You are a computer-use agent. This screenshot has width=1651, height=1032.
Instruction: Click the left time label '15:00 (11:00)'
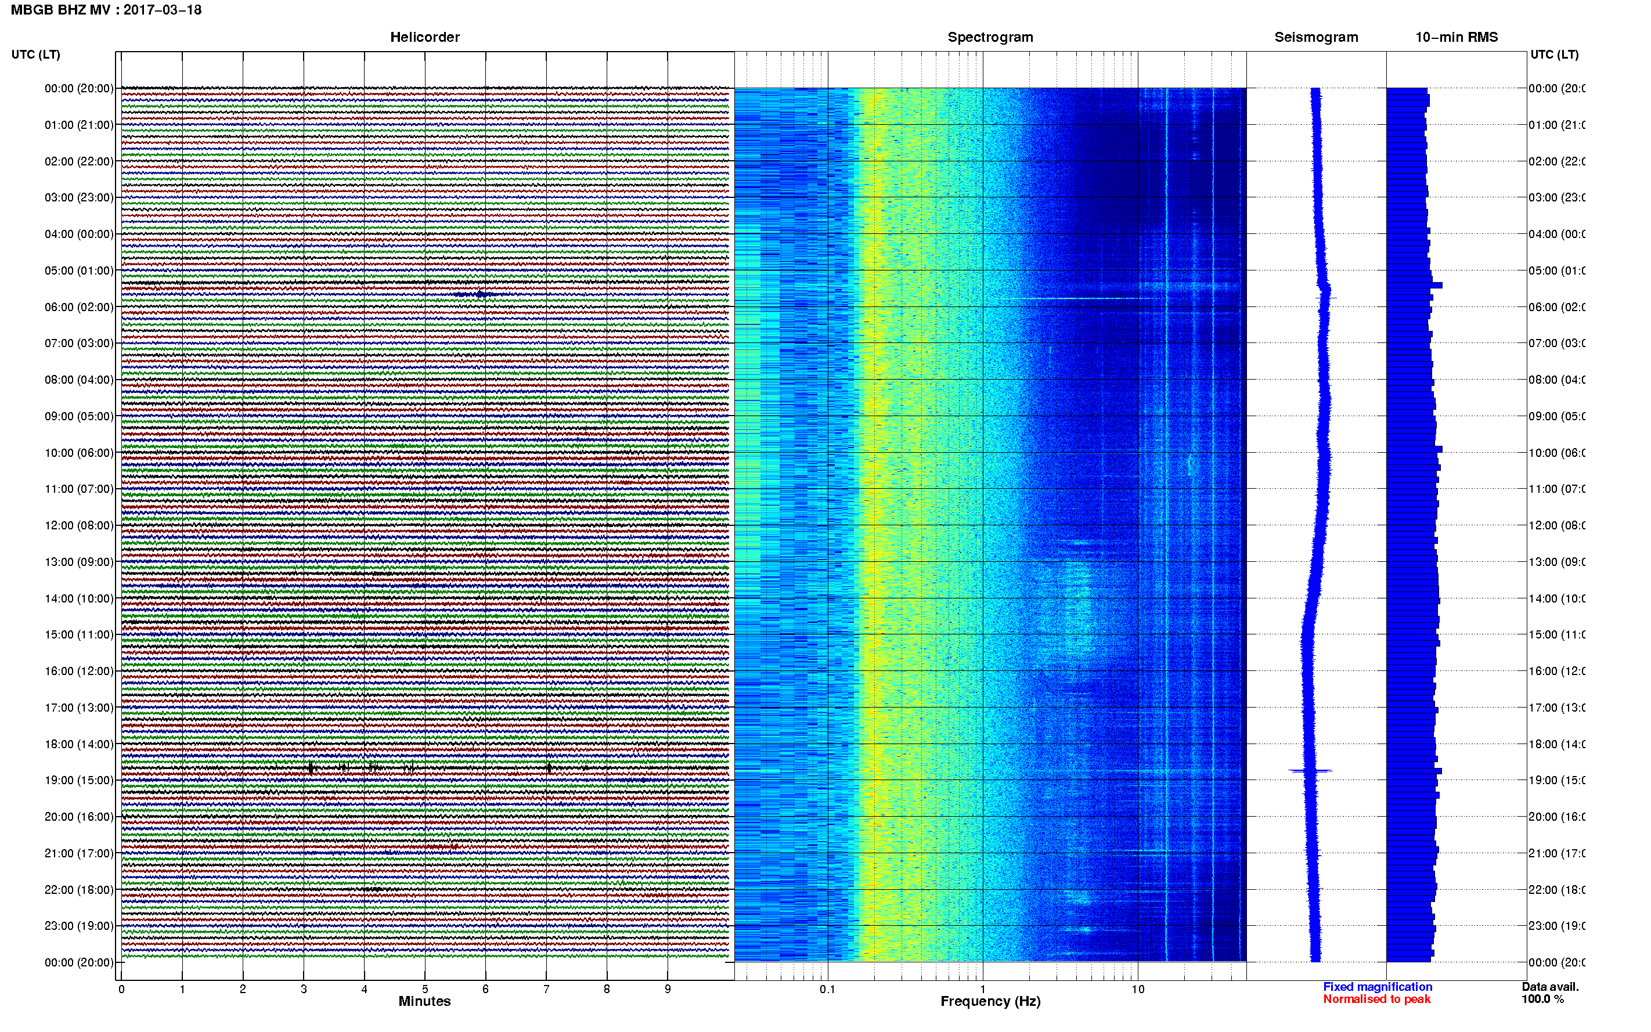click(x=79, y=635)
